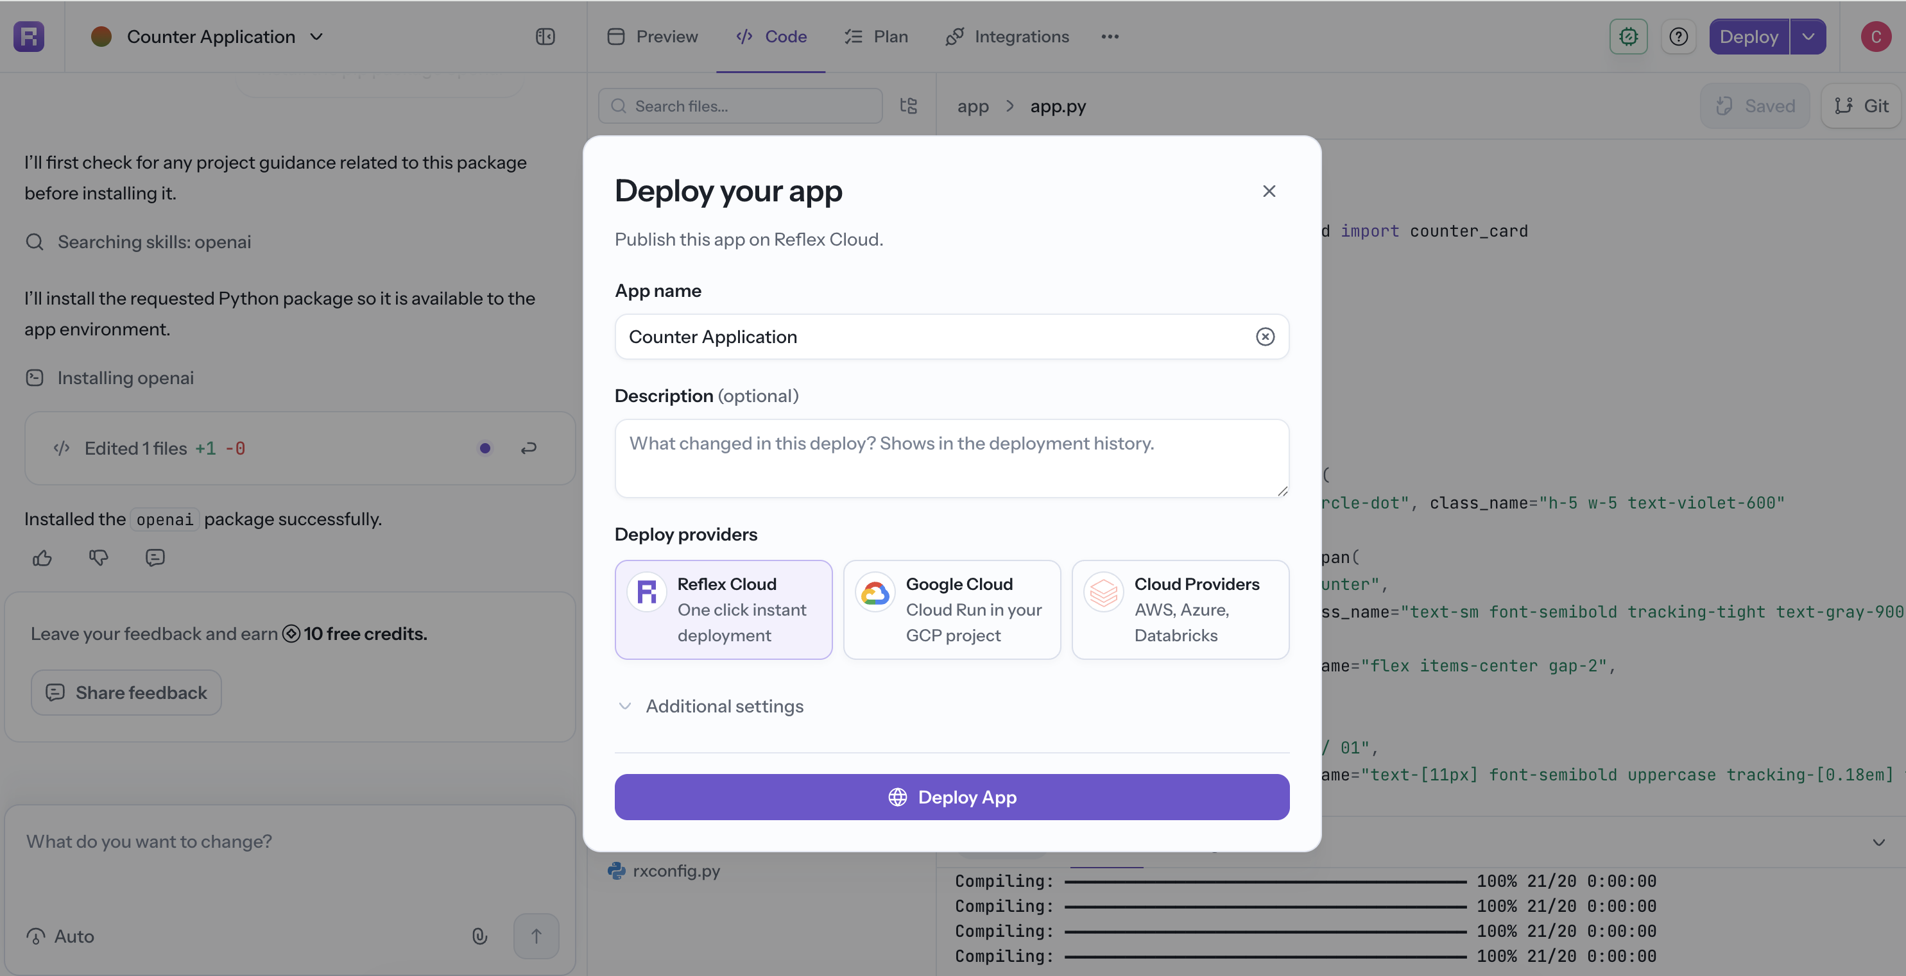Select Cloud Providers AWS Azure Databricks option
Image resolution: width=1906 pixels, height=976 pixels.
[x=1180, y=609]
